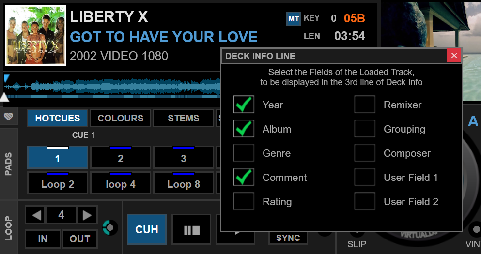The image size is (481, 254).
Task: Click the track waveform overview
Action: 113,87
